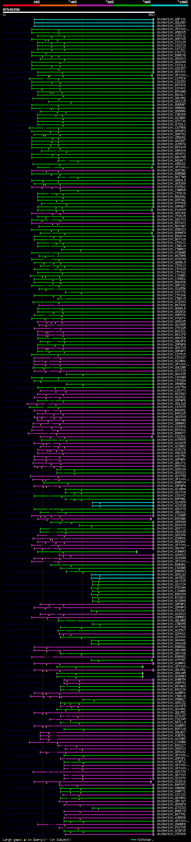191x842 pixels.
Task: Select label UniRef100_P93346
Action: [171, 588]
